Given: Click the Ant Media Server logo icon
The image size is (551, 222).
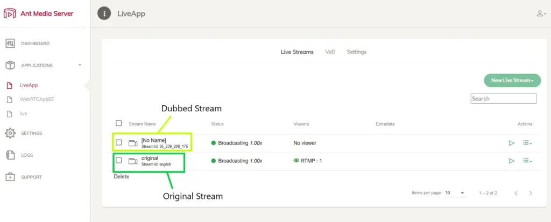Looking at the screenshot, I should coord(10,13).
